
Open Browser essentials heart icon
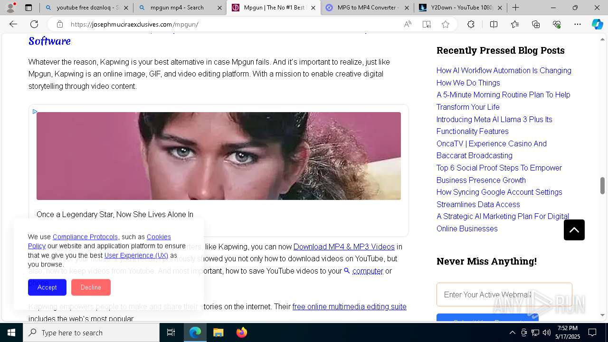click(x=557, y=24)
